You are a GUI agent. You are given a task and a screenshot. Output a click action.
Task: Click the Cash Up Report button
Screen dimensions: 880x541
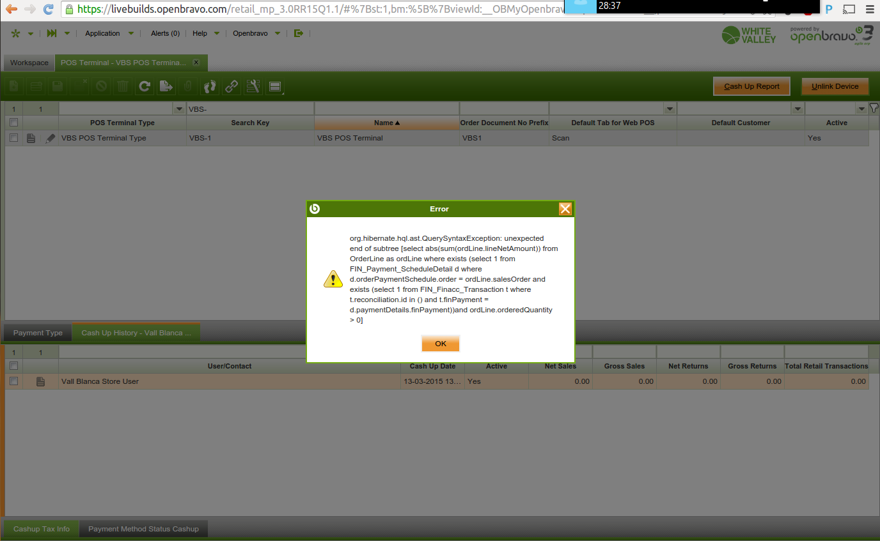[x=751, y=86]
